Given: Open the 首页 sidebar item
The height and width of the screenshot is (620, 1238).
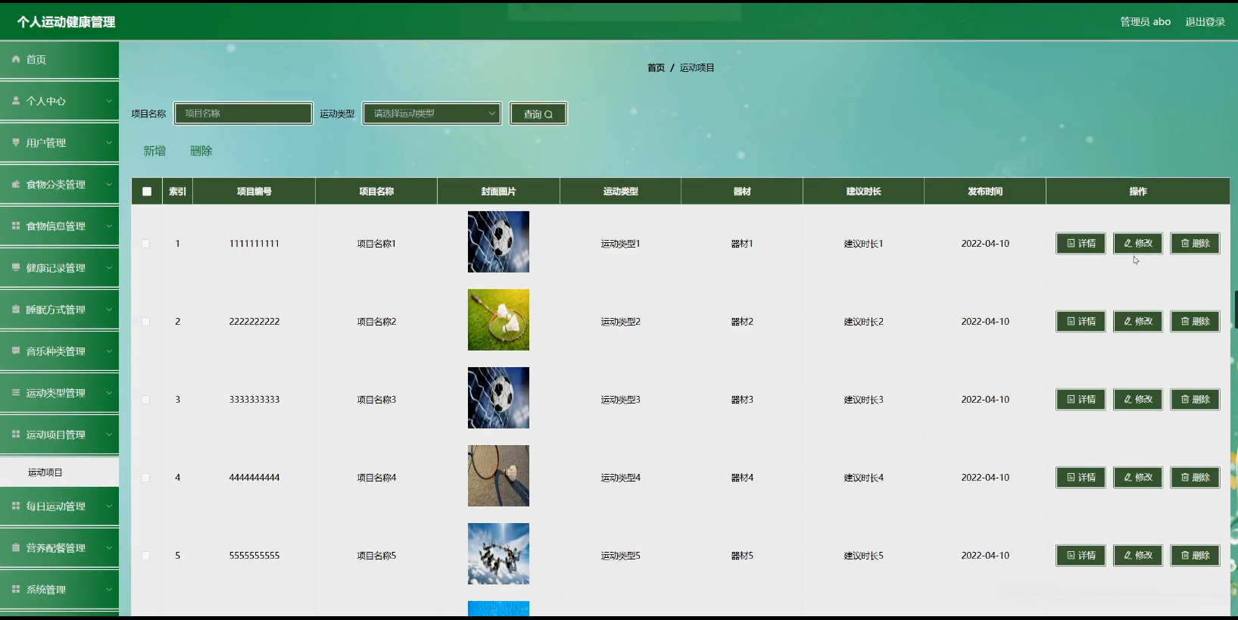Looking at the screenshot, I should tap(60, 59).
